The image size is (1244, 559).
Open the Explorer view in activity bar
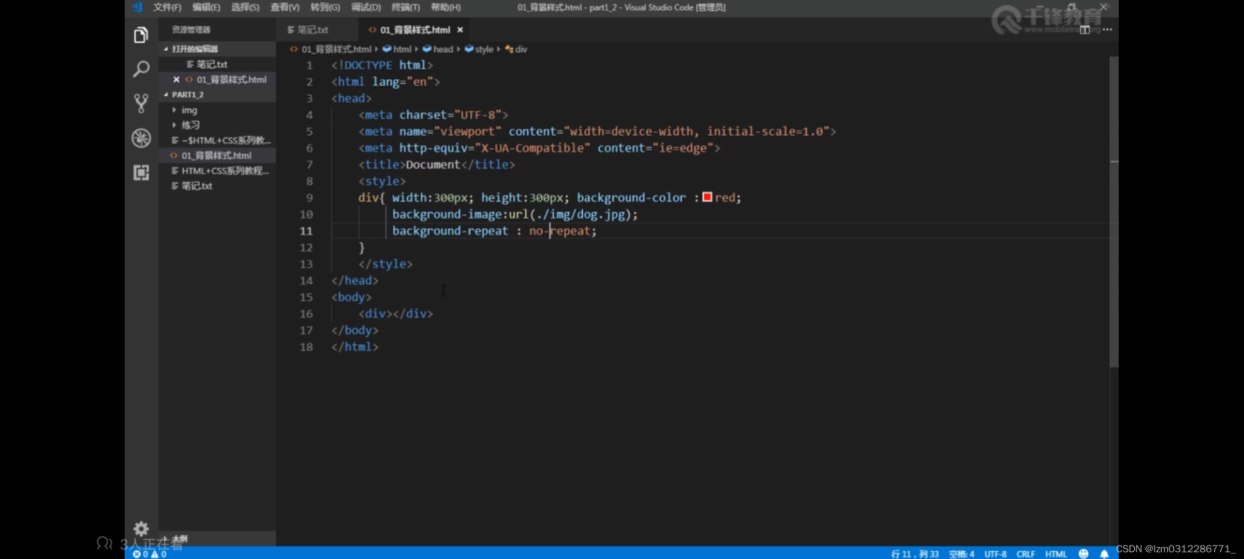(141, 35)
